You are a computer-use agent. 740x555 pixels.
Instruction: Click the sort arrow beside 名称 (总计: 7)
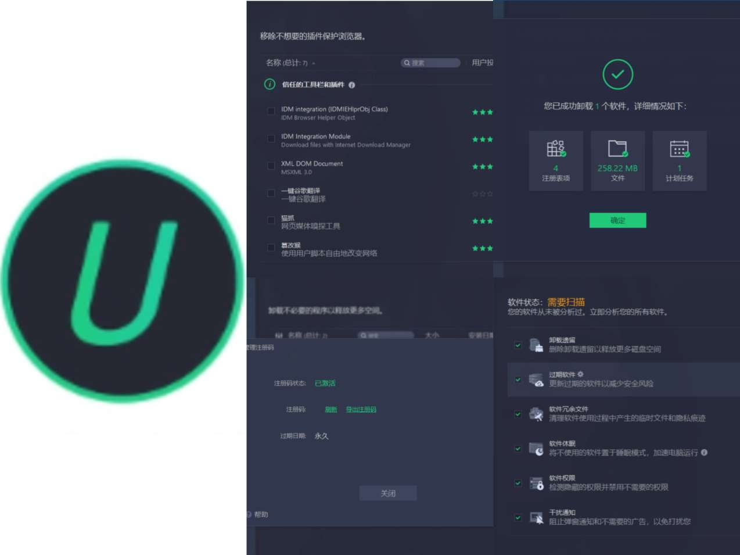pyautogui.click(x=314, y=63)
